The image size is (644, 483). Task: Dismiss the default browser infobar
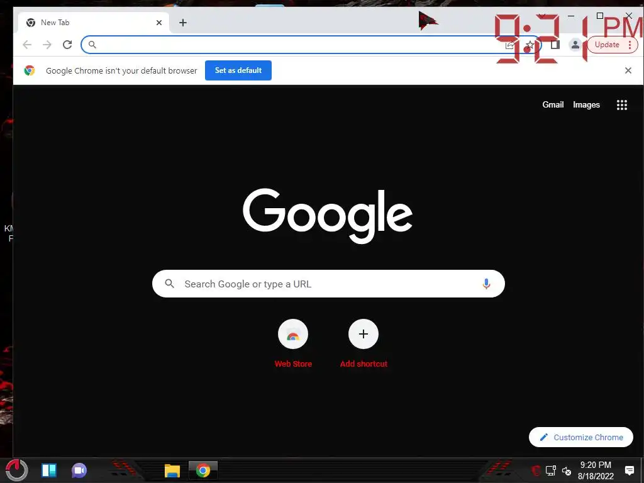click(x=628, y=70)
